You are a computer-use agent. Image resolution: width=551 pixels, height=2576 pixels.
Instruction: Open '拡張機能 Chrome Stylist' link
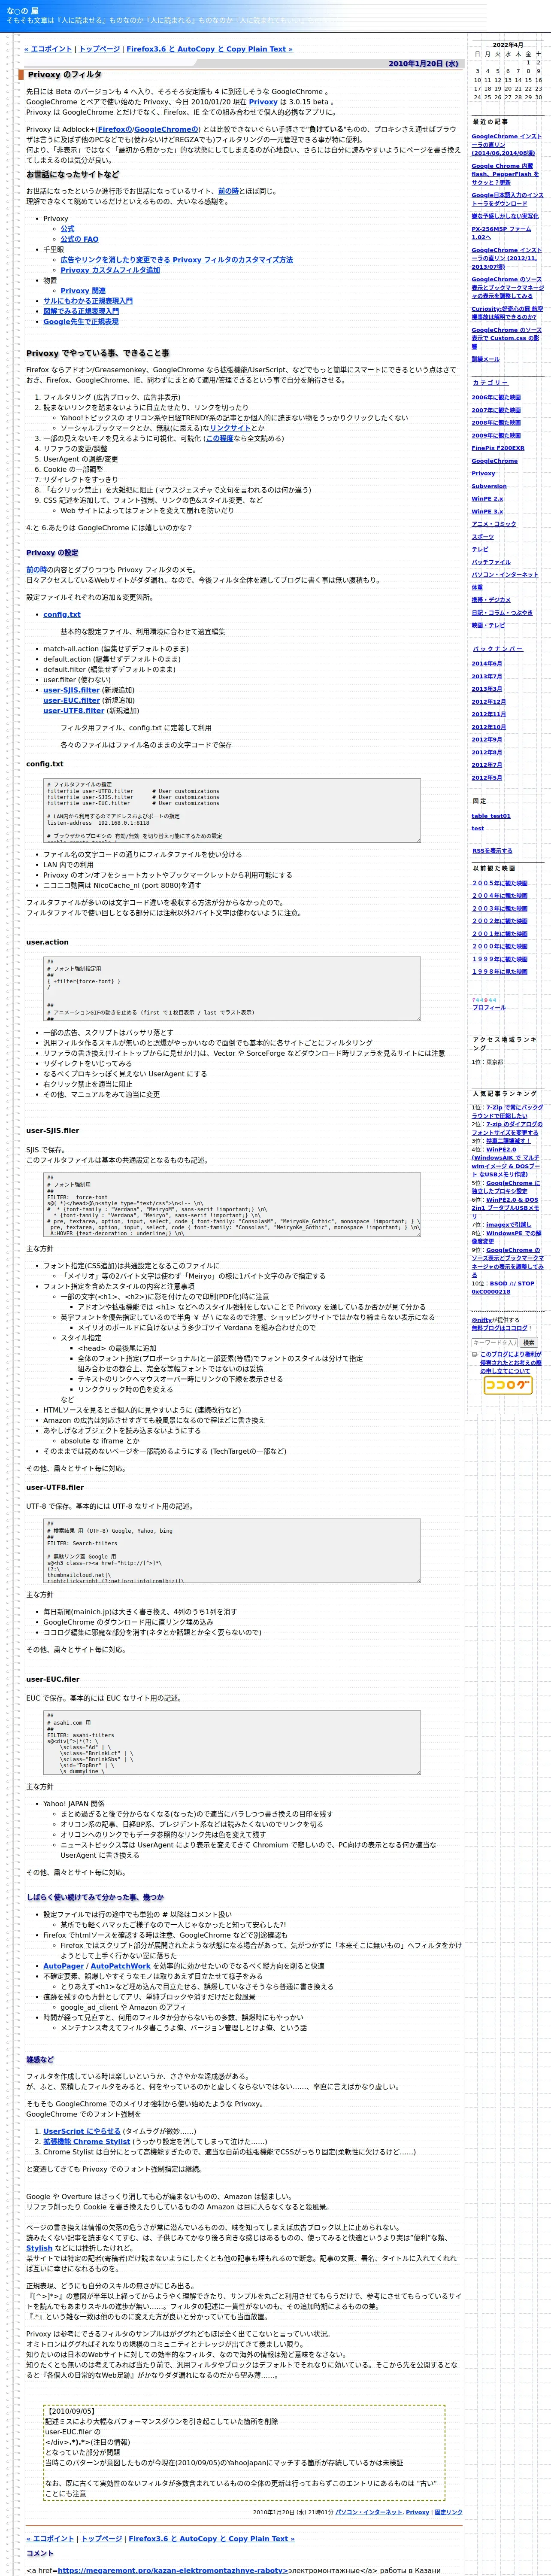coord(87,2142)
